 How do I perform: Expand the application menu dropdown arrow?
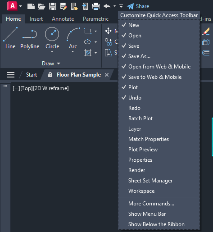pyautogui.click(x=21, y=6)
